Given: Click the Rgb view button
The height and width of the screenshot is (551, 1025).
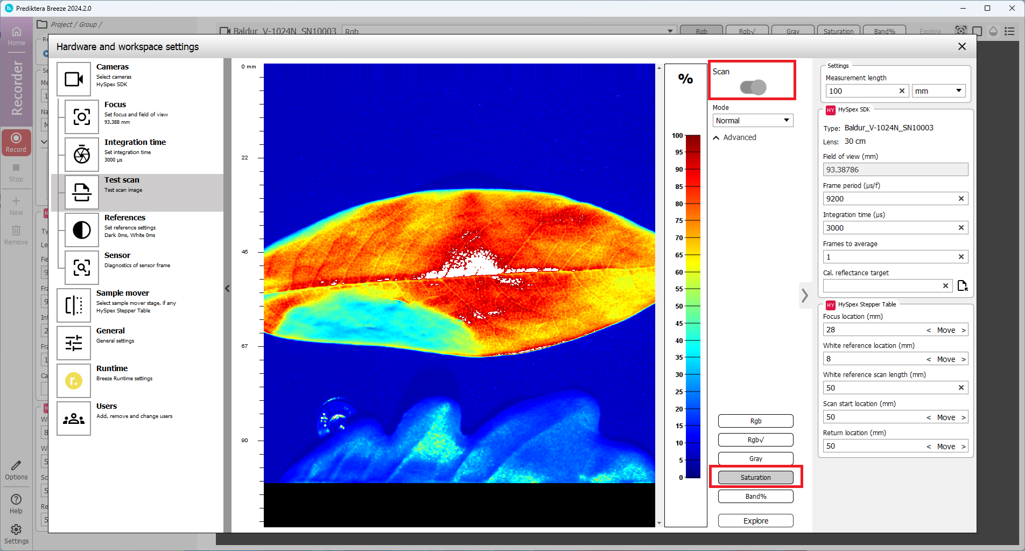Looking at the screenshot, I should (x=755, y=421).
